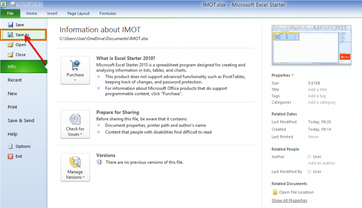Click the Close folder icon in the sidebar

[11, 55]
